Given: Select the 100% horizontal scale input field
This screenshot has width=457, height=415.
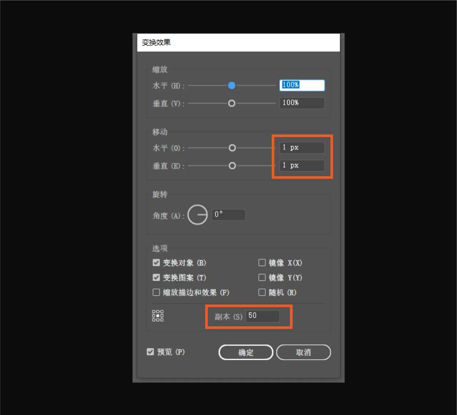Looking at the screenshot, I should (x=302, y=85).
